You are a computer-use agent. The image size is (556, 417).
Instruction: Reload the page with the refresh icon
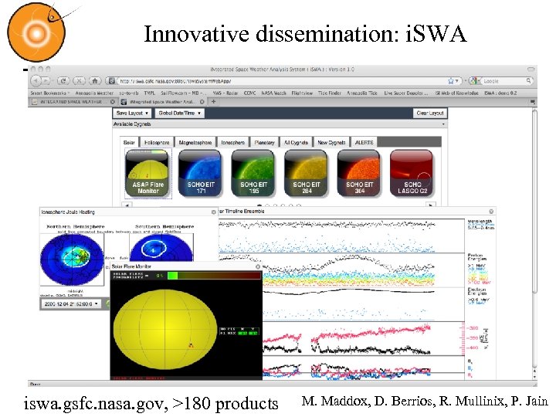[63, 81]
